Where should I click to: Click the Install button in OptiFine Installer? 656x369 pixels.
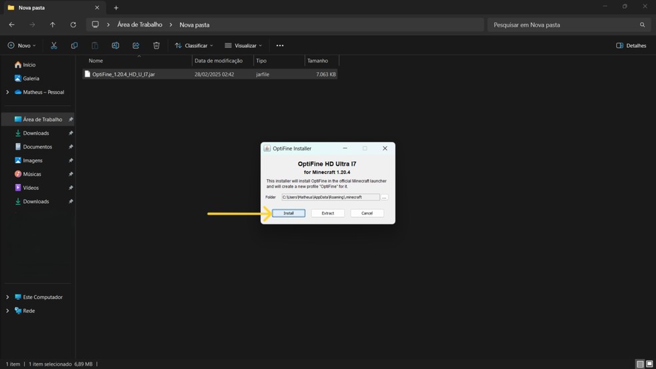pos(289,213)
